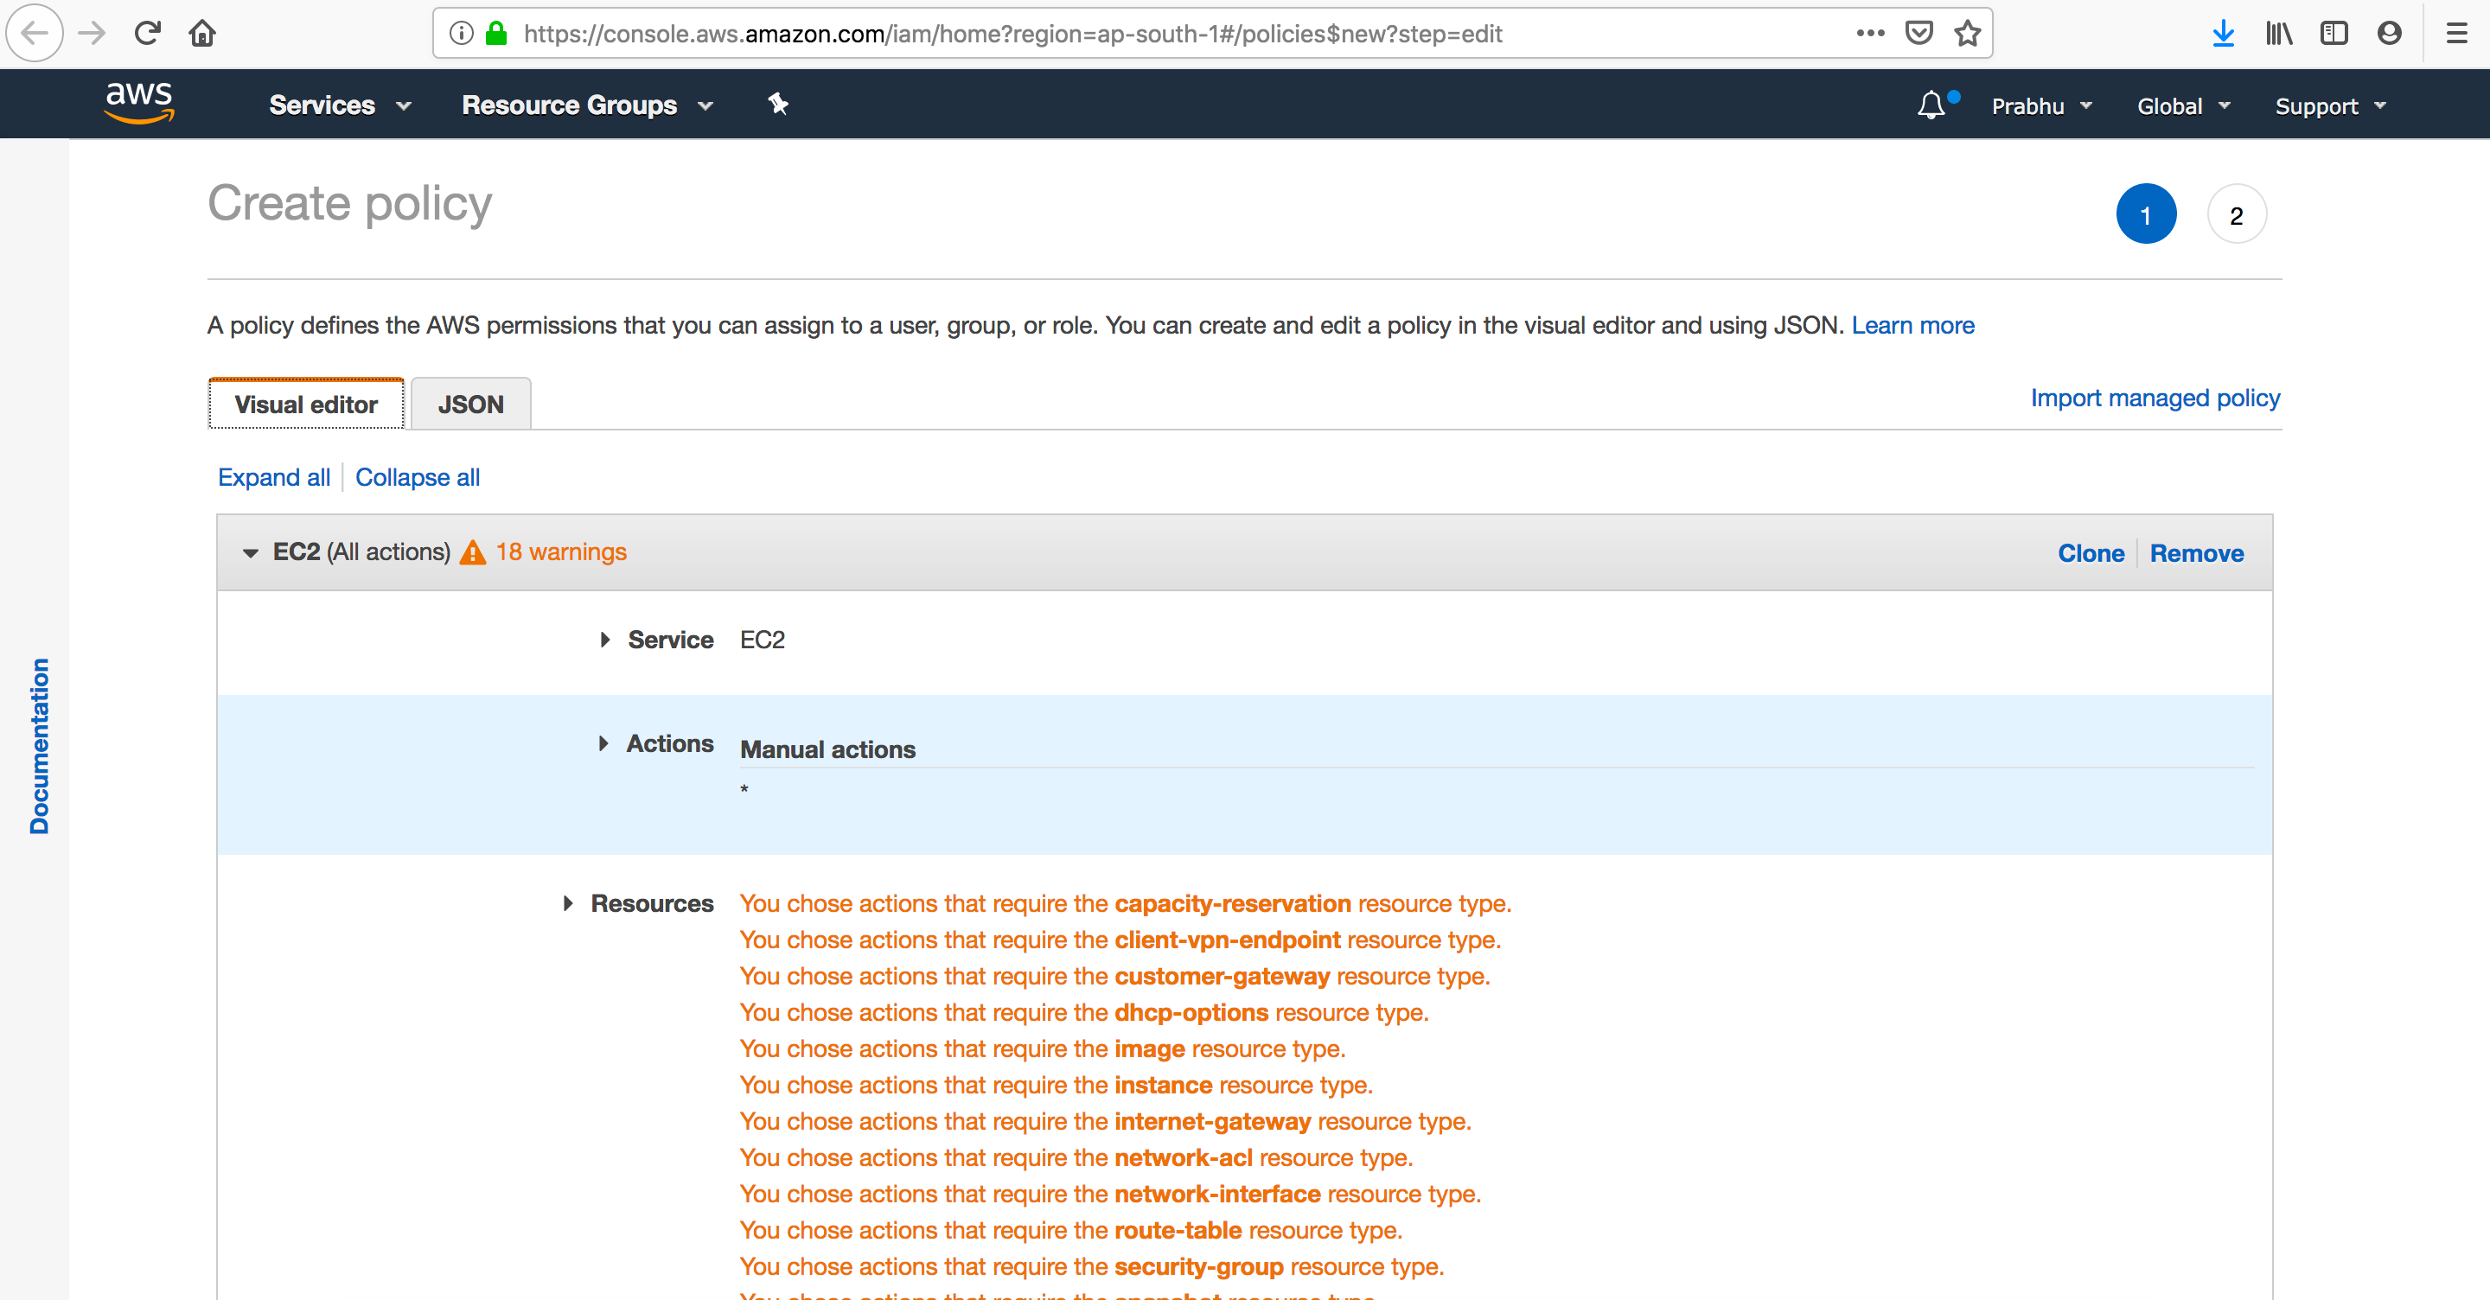This screenshot has height=1300, width=2490.
Task: Switch to the Visual editor tab
Action: [x=306, y=404]
